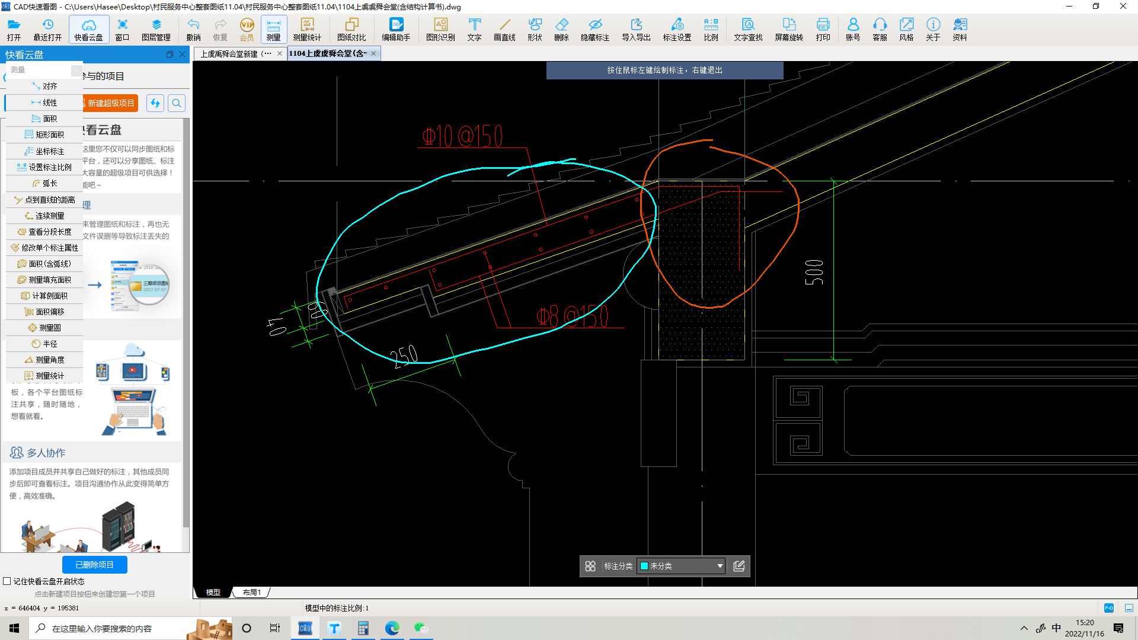Pick 坐标标注 coordinate annotation
This screenshot has height=640, width=1138.
point(44,151)
